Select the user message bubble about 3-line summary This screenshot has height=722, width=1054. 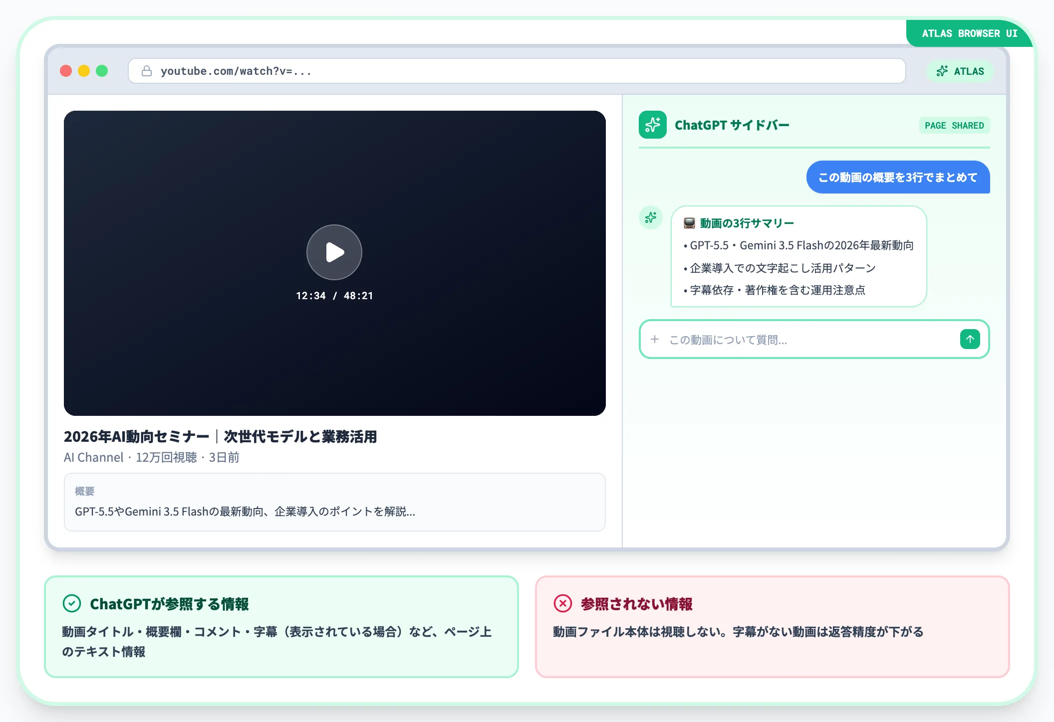pos(898,177)
